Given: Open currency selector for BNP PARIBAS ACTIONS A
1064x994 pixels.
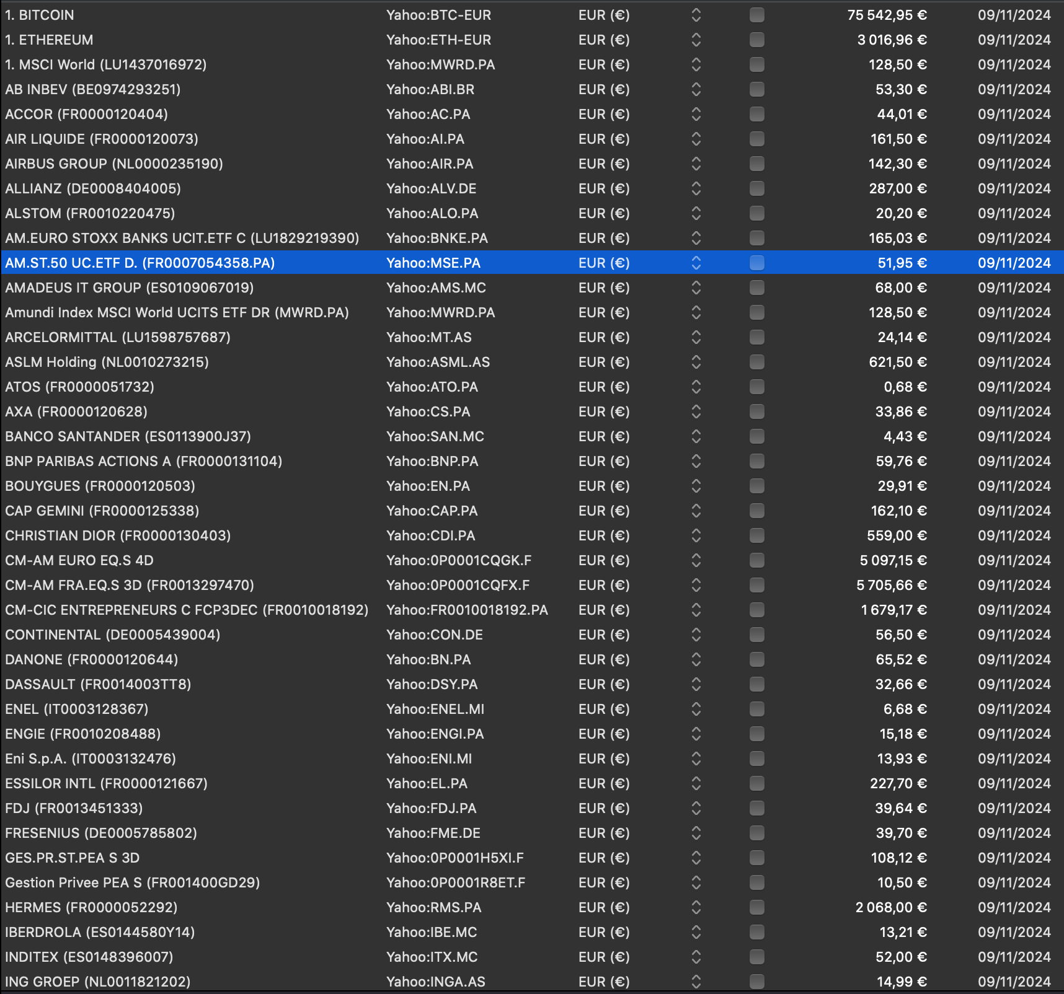Looking at the screenshot, I should [696, 461].
